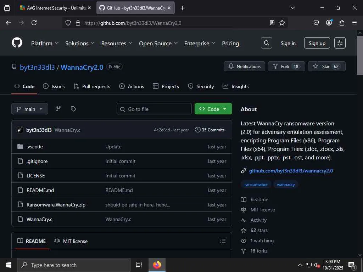Open the repository Security tab
This screenshot has height=272, width=363.
click(201, 86)
